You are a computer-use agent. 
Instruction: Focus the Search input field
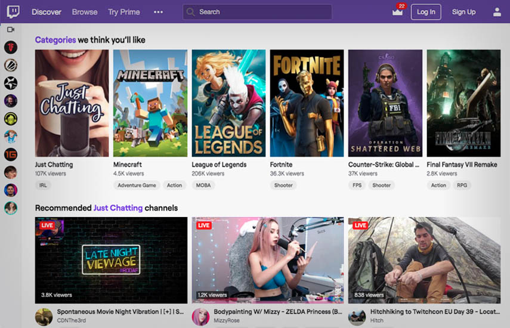click(257, 12)
